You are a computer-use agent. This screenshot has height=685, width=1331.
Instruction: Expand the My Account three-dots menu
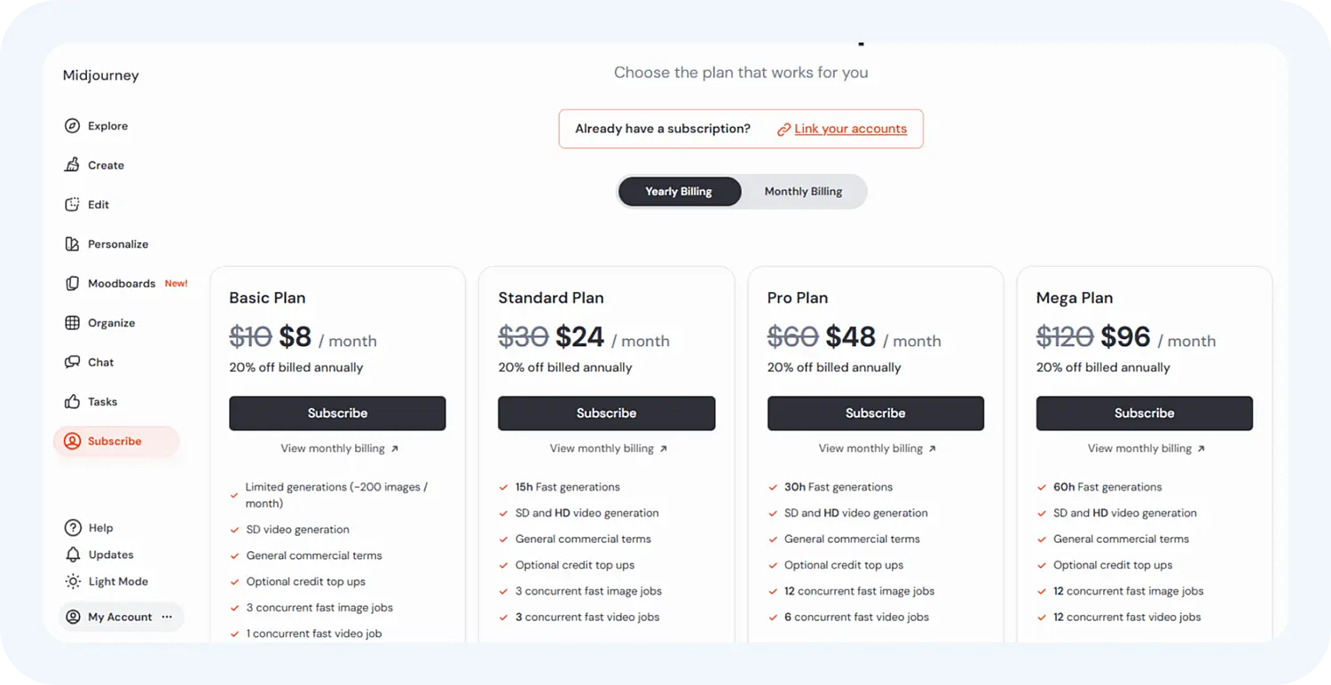click(x=167, y=617)
